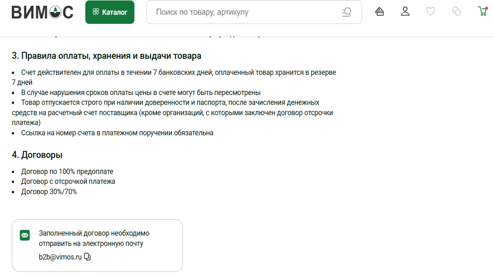Click the ВИМОС logo to go home
Viewport: 494px width, 278px height.
[x=42, y=12]
